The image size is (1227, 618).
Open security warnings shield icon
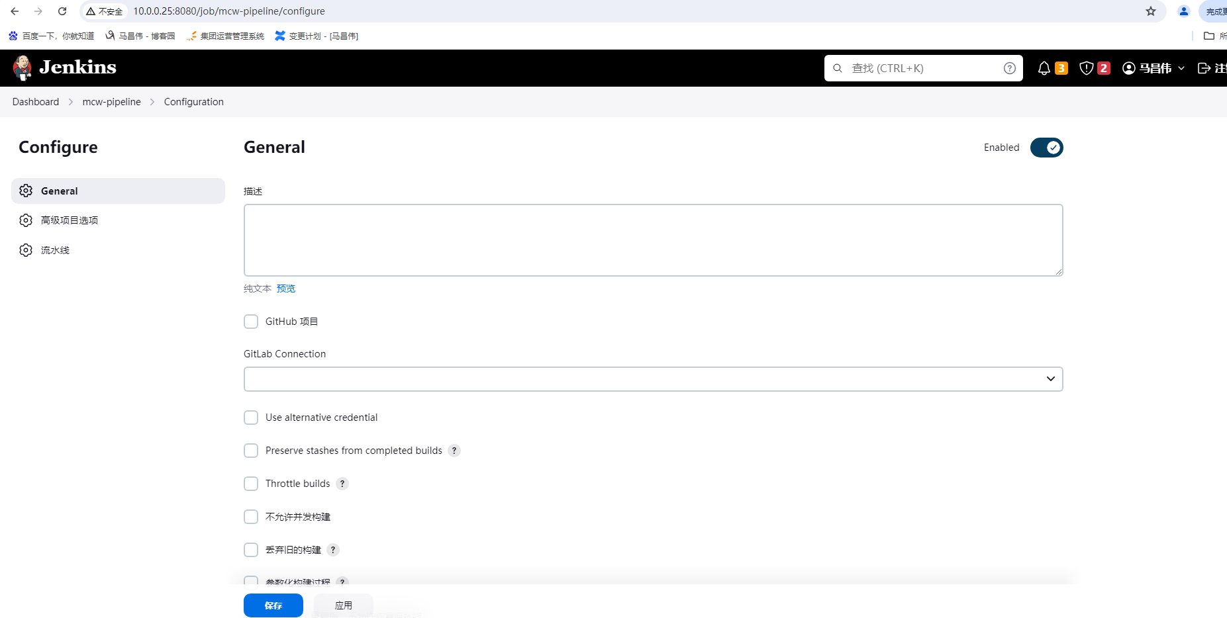point(1087,68)
